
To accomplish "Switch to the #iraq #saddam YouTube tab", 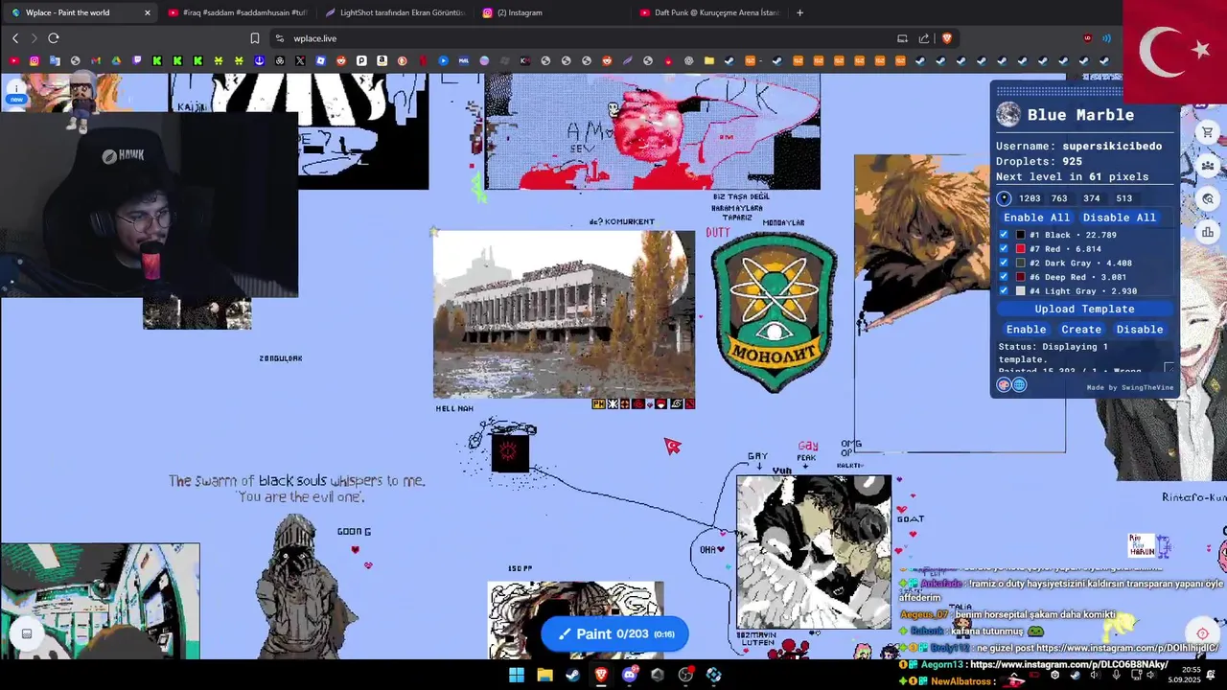I will click(x=237, y=12).
